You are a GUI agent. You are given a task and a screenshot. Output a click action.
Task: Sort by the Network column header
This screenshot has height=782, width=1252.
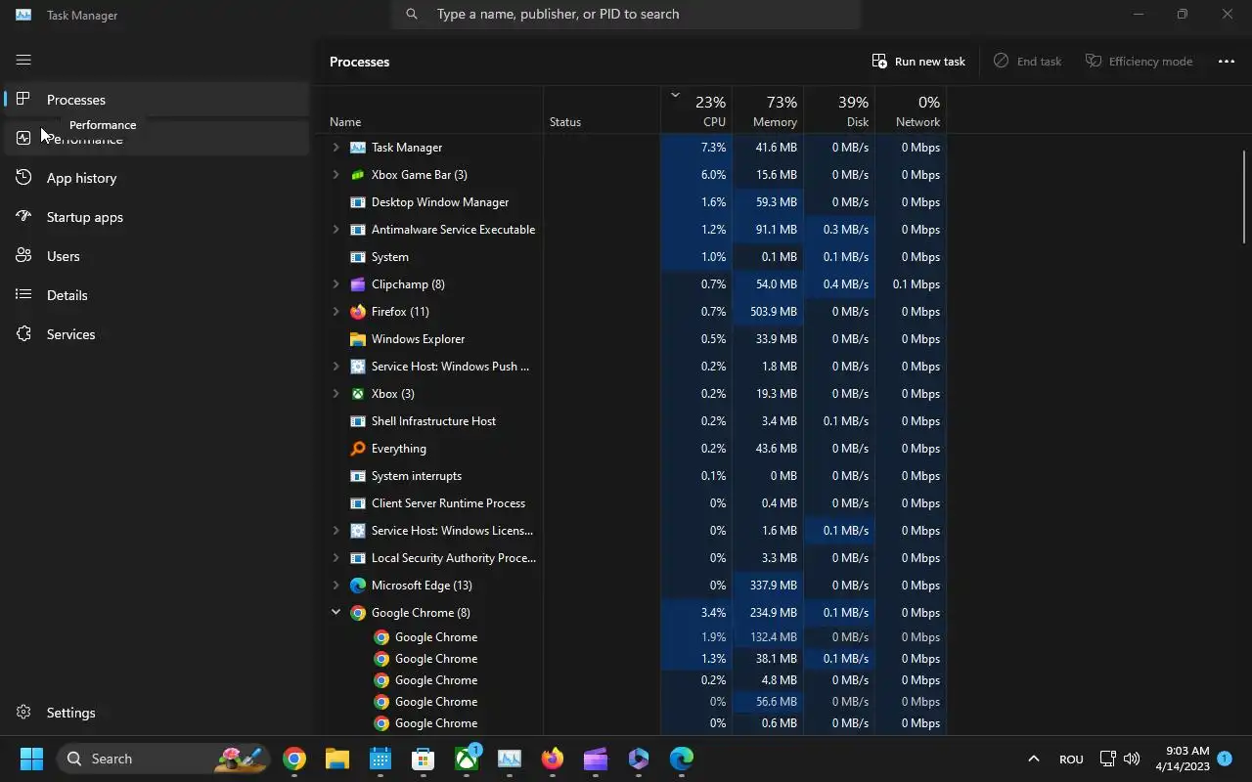tap(911, 109)
